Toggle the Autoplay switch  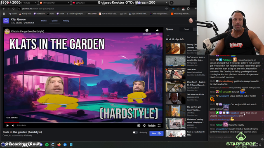(135, 132)
